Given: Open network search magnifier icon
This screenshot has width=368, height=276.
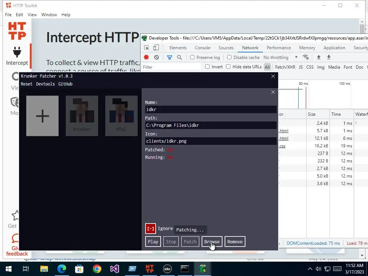Looking at the screenshot, I should pos(180,57).
